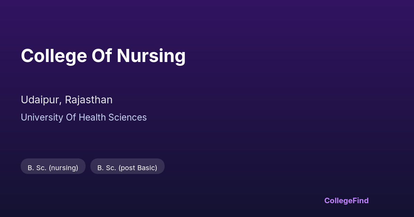Screen dimensions: 414x217
Task: Click "Rajasthan" in the location line
Action: click(89, 100)
